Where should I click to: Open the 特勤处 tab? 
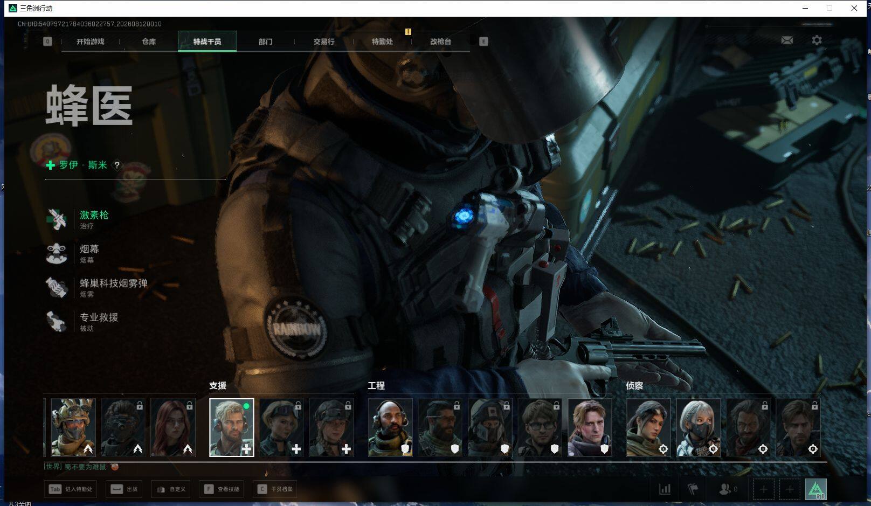[382, 41]
